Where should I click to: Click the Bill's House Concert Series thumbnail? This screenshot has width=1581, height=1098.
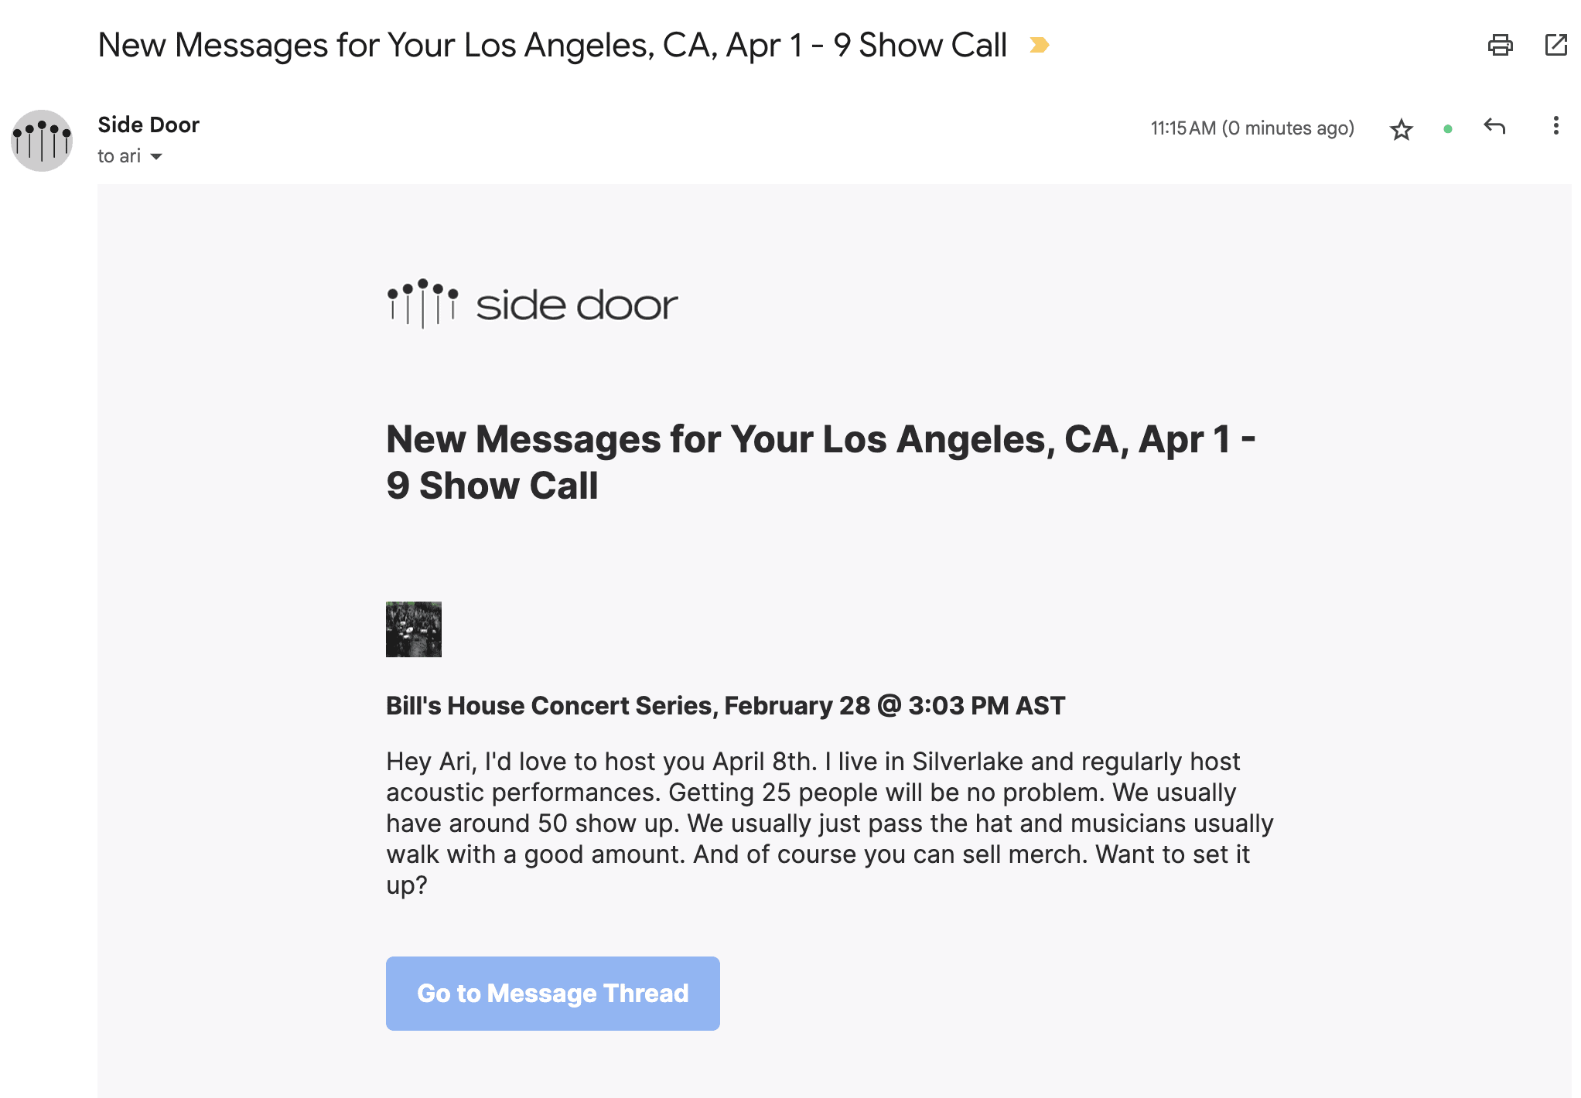413,629
